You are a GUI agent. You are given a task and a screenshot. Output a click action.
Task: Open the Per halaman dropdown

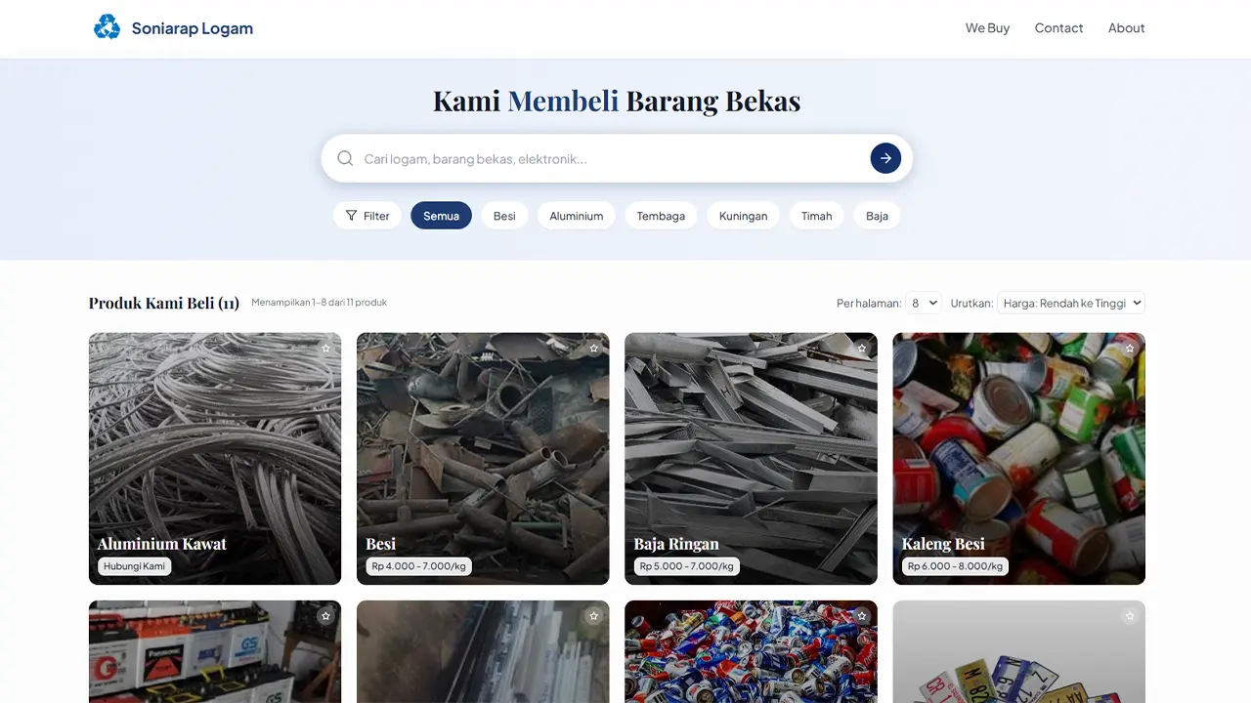click(x=924, y=303)
